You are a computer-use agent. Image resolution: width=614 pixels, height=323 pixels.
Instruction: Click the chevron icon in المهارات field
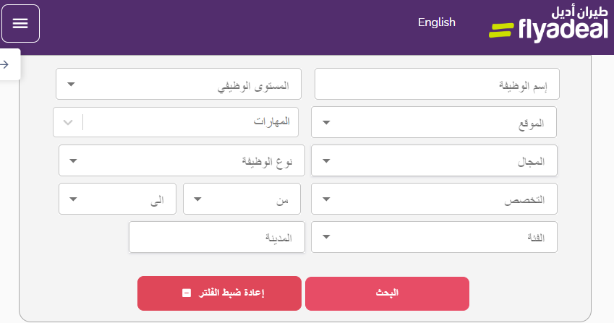[x=68, y=122]
